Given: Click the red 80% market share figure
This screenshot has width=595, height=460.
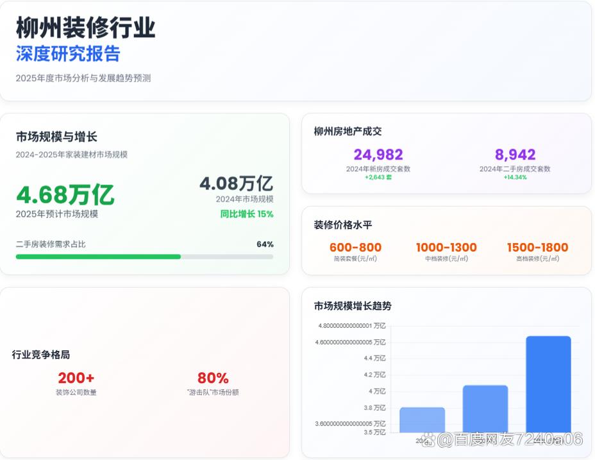Looking at the screenshot, I should point(213,378).
